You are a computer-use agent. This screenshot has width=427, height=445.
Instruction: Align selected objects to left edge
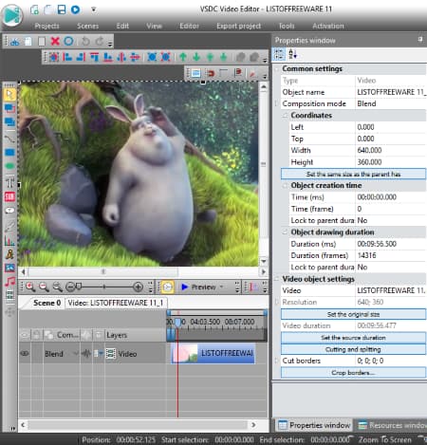pyautogui.click(x=67, y=57)
